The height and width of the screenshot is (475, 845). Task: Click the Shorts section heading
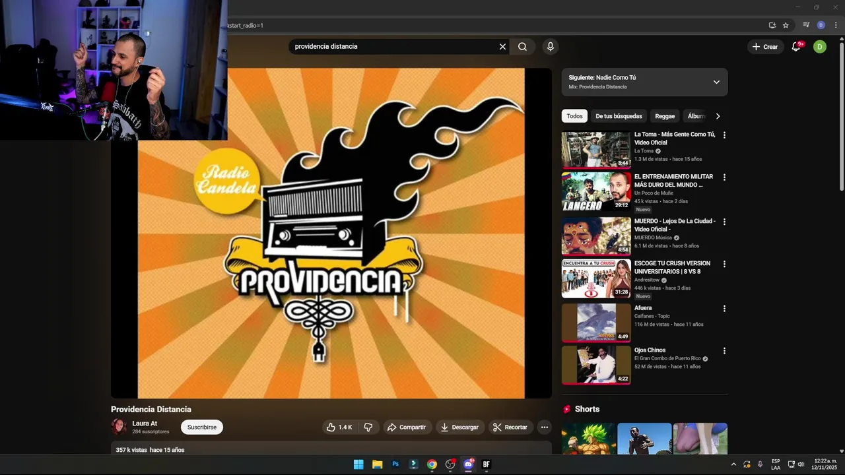click(587, 409)
